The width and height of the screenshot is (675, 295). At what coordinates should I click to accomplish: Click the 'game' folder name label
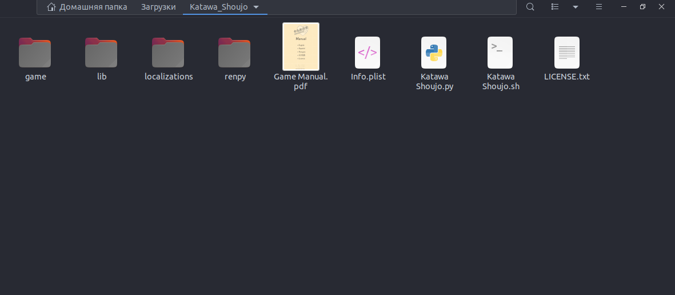(36, 77)
